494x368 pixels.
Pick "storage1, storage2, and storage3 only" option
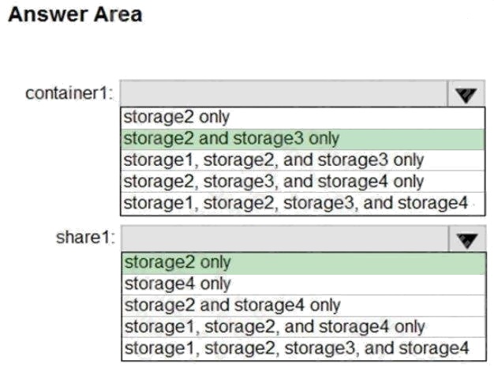coord(301,160)
